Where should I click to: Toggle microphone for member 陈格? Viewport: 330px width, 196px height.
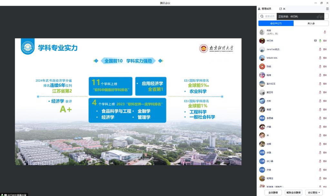pos(320,67)
